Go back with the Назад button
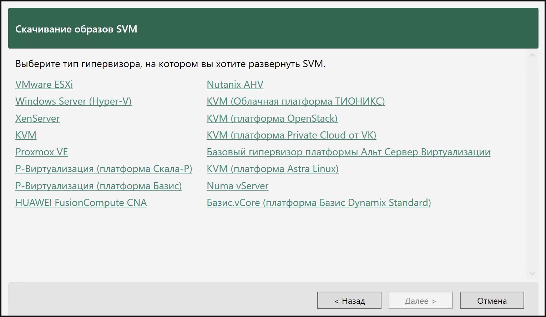 click(x=349, y=301)
